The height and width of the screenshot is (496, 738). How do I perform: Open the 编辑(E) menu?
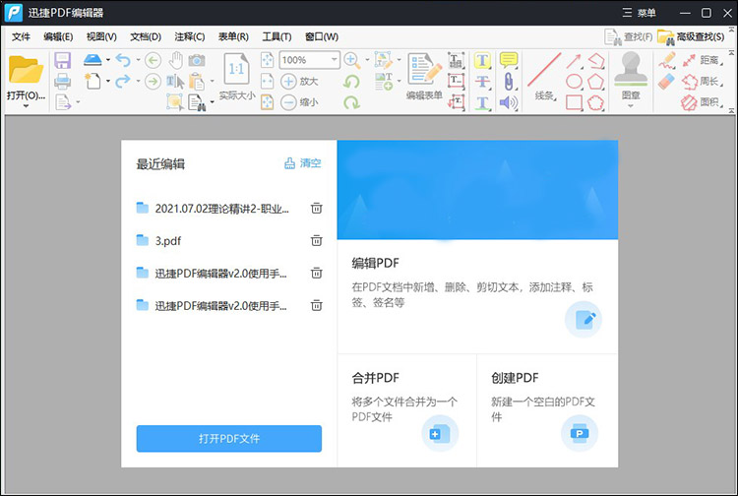point(58,36)
